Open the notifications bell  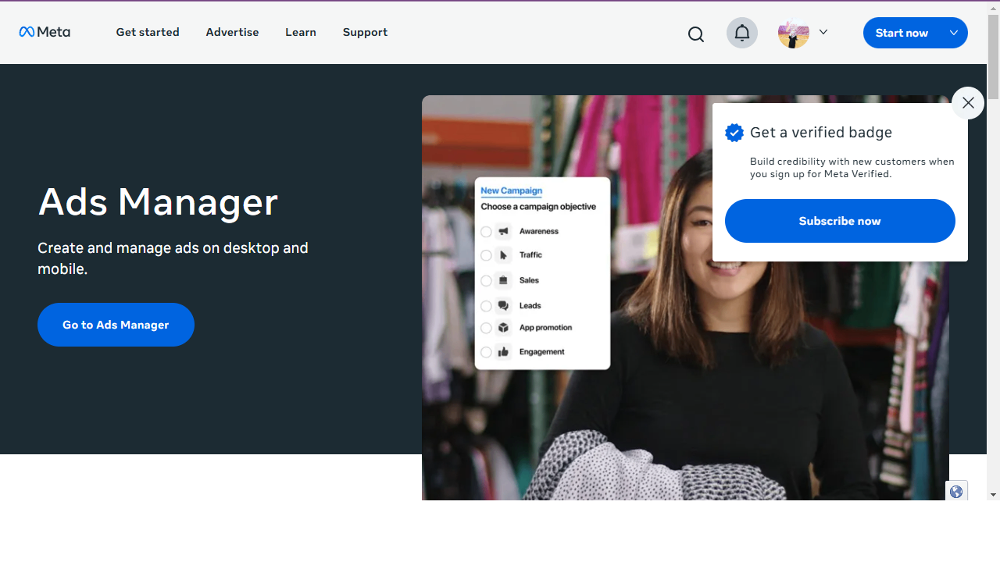coord(742,33)
